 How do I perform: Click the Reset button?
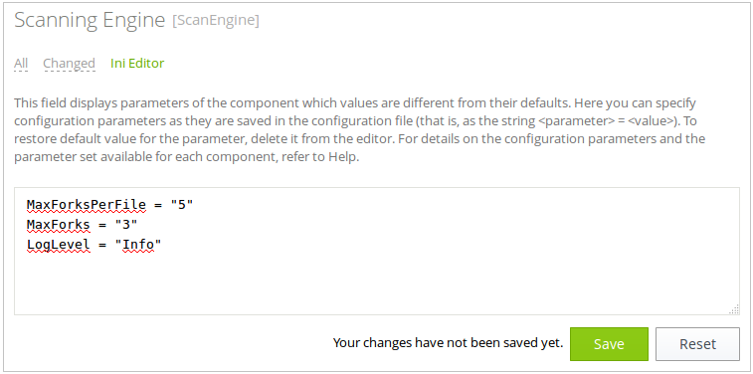pos(697,344)
